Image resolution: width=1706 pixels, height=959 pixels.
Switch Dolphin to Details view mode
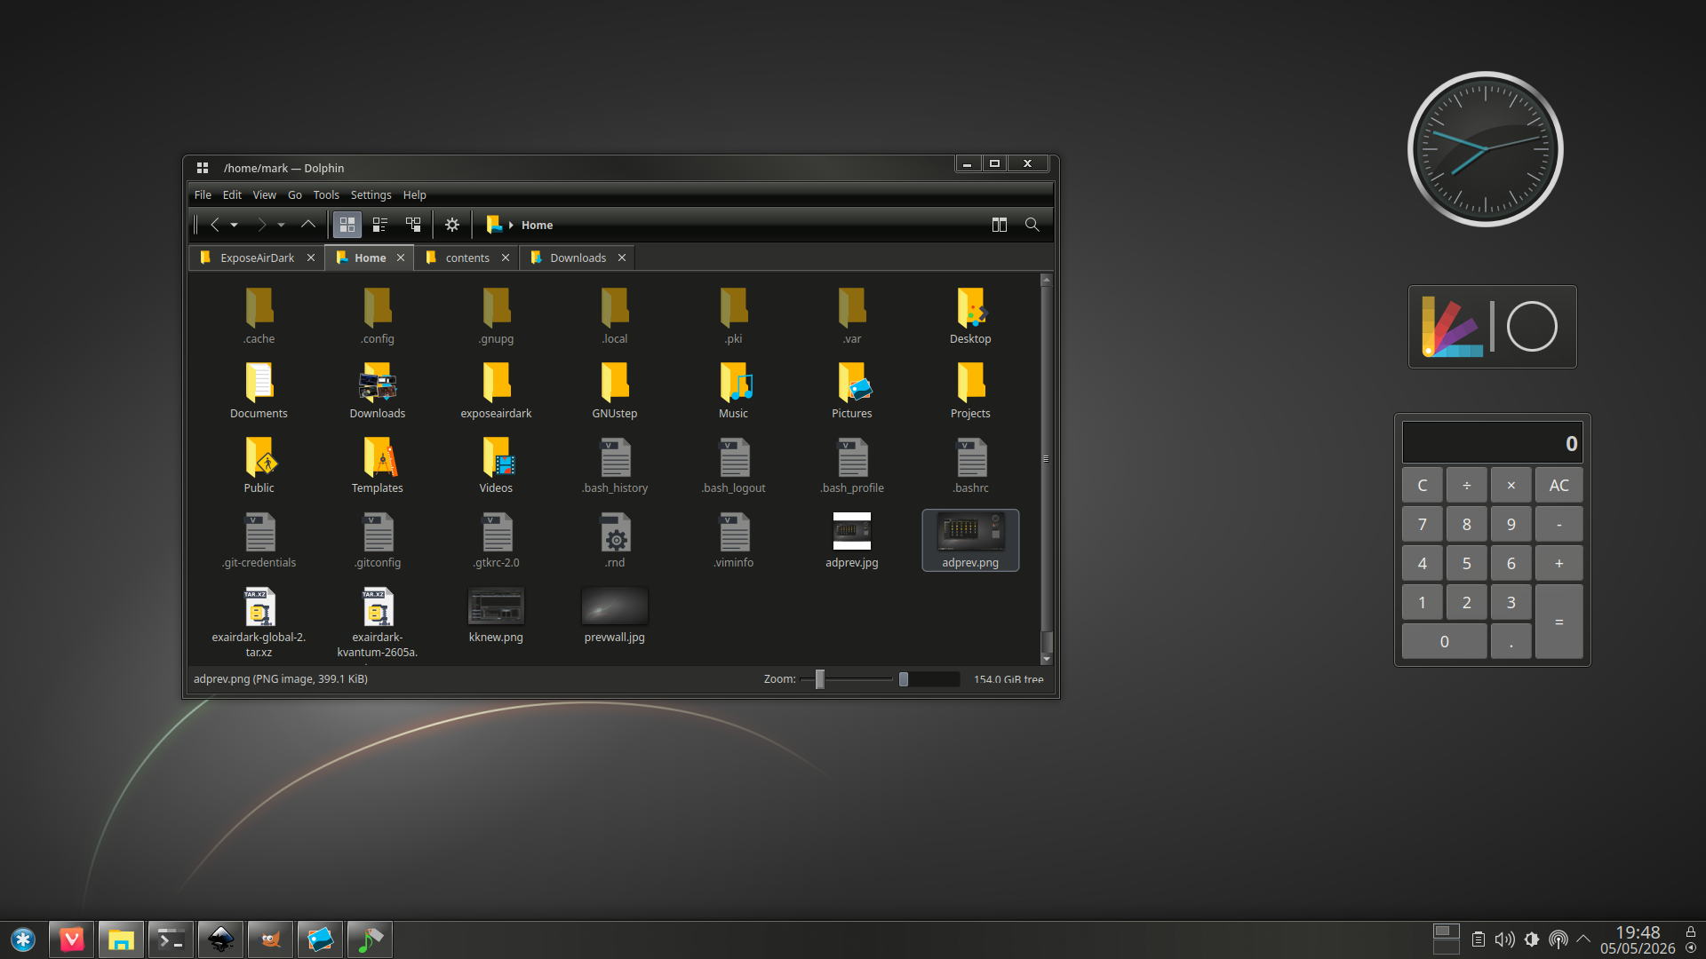[413, 225]
